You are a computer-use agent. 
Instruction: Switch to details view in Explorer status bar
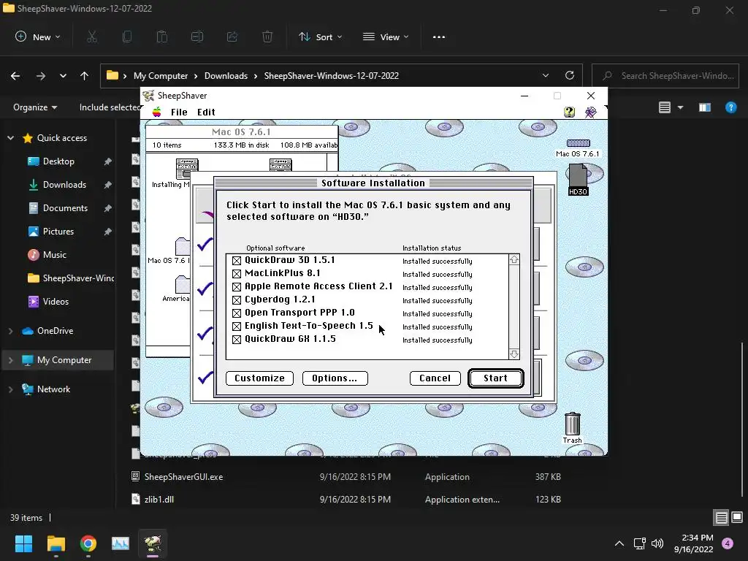point(721,518)
